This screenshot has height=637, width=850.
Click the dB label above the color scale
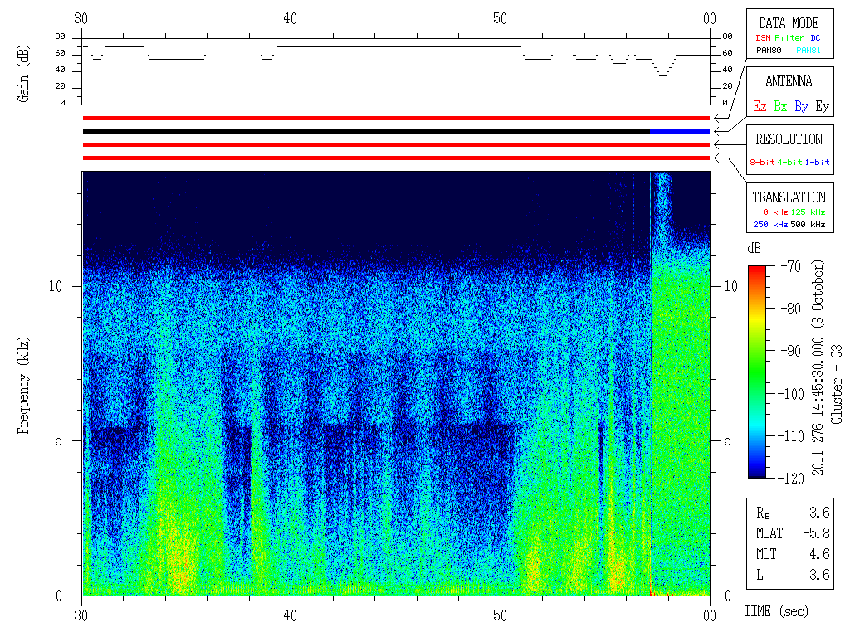coord(754,248)
